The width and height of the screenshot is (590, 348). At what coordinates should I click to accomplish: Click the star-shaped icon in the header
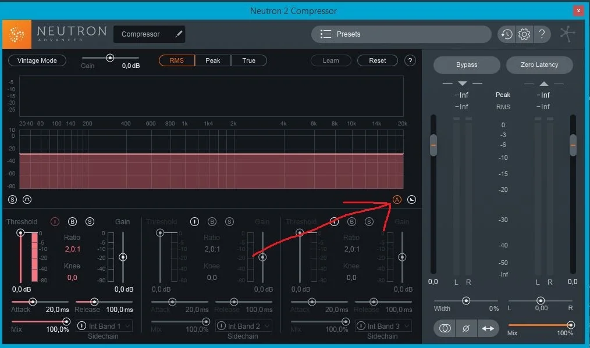(567, 34)
